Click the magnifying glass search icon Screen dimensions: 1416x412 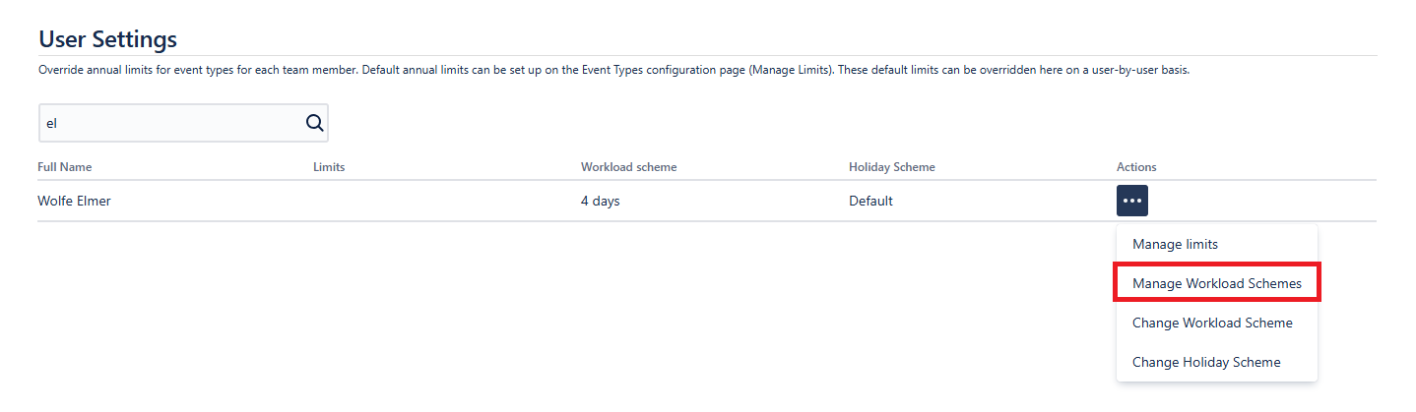[x=314, y=124]
